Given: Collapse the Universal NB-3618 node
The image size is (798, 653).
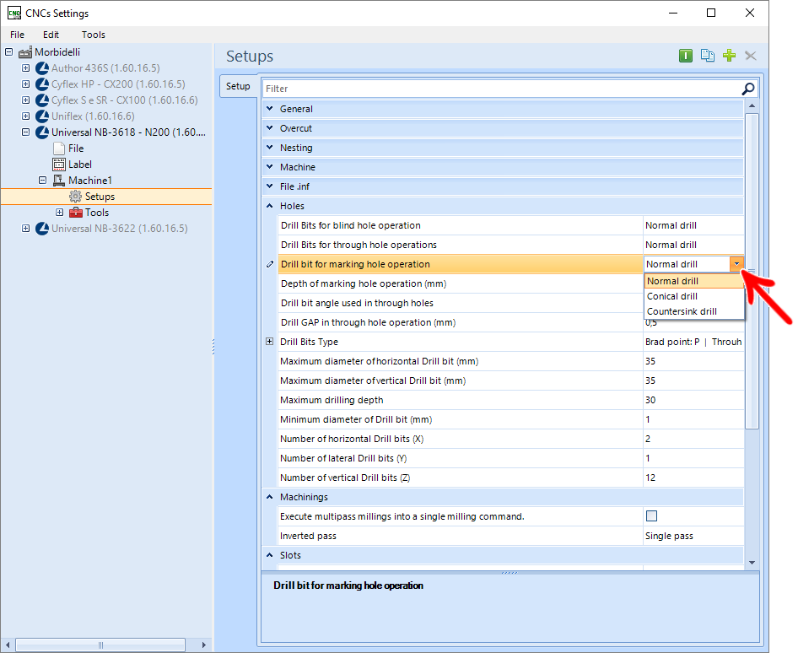Looking at the screenshot, I should click(25, 132).
